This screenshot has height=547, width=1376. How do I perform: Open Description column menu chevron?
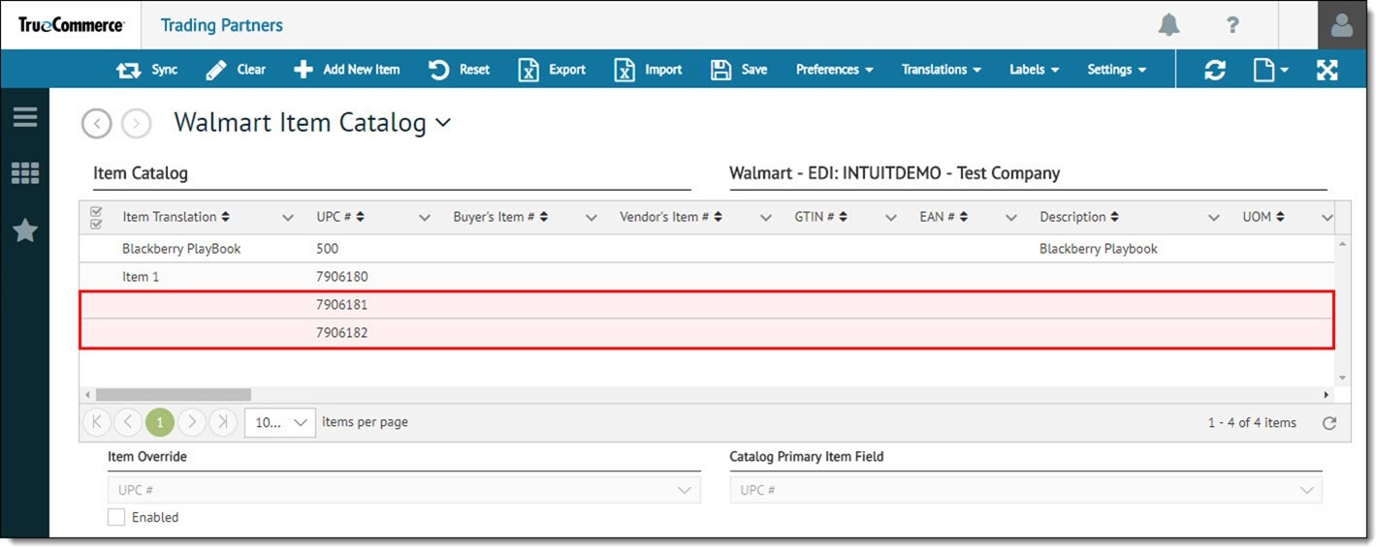1214,218
